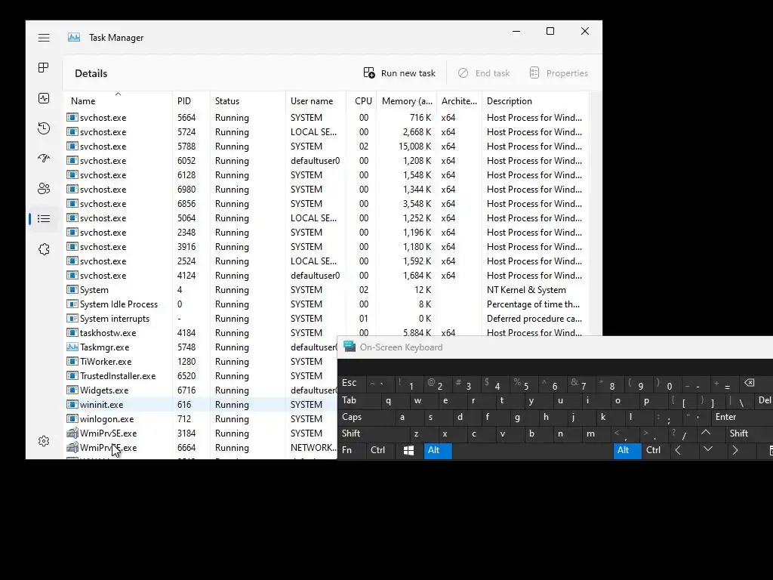Click Run new task button
The width and height of the screenshot is (773, 580).
(399, 73)
